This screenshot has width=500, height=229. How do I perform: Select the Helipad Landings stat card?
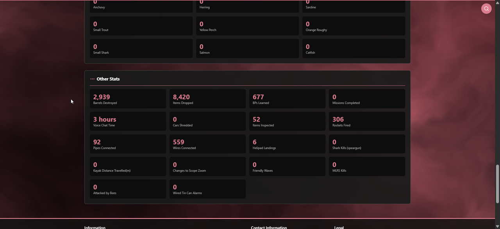(x=287, y=144)
